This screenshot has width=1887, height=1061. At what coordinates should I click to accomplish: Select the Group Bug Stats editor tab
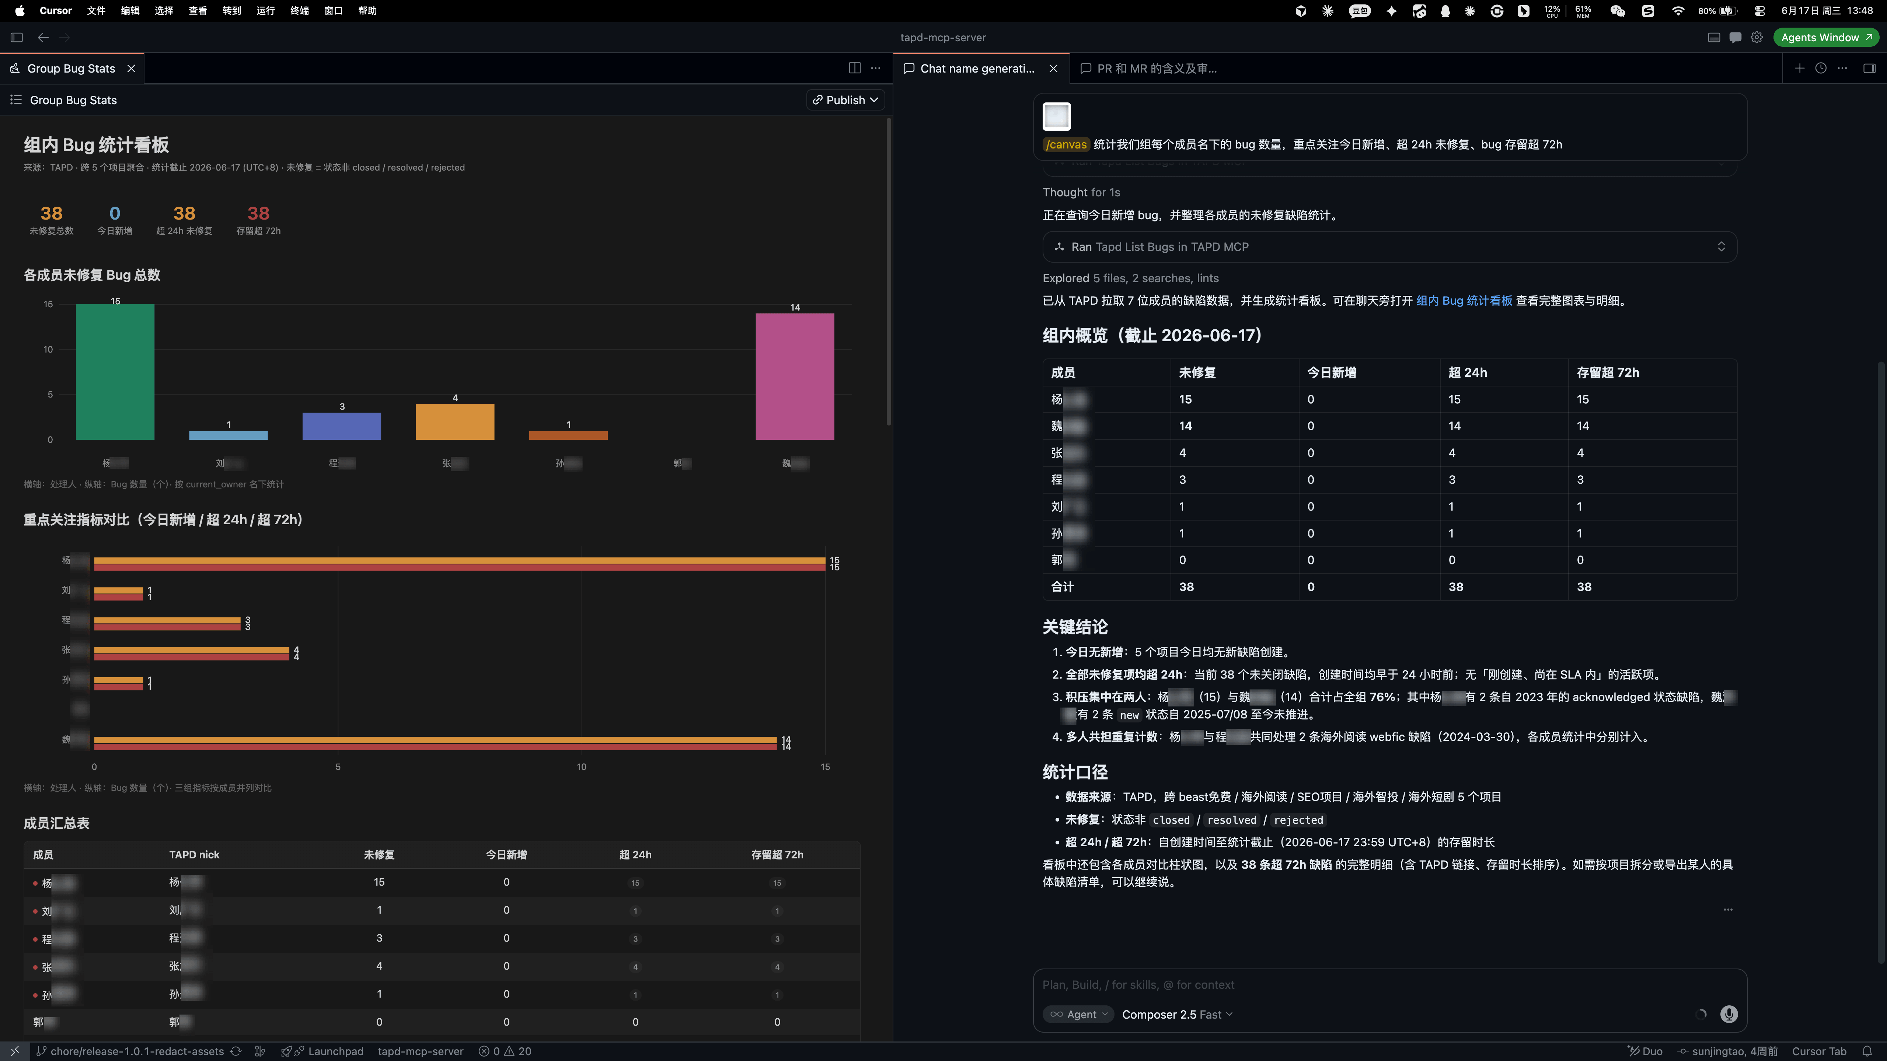click(x=72, y=68)
